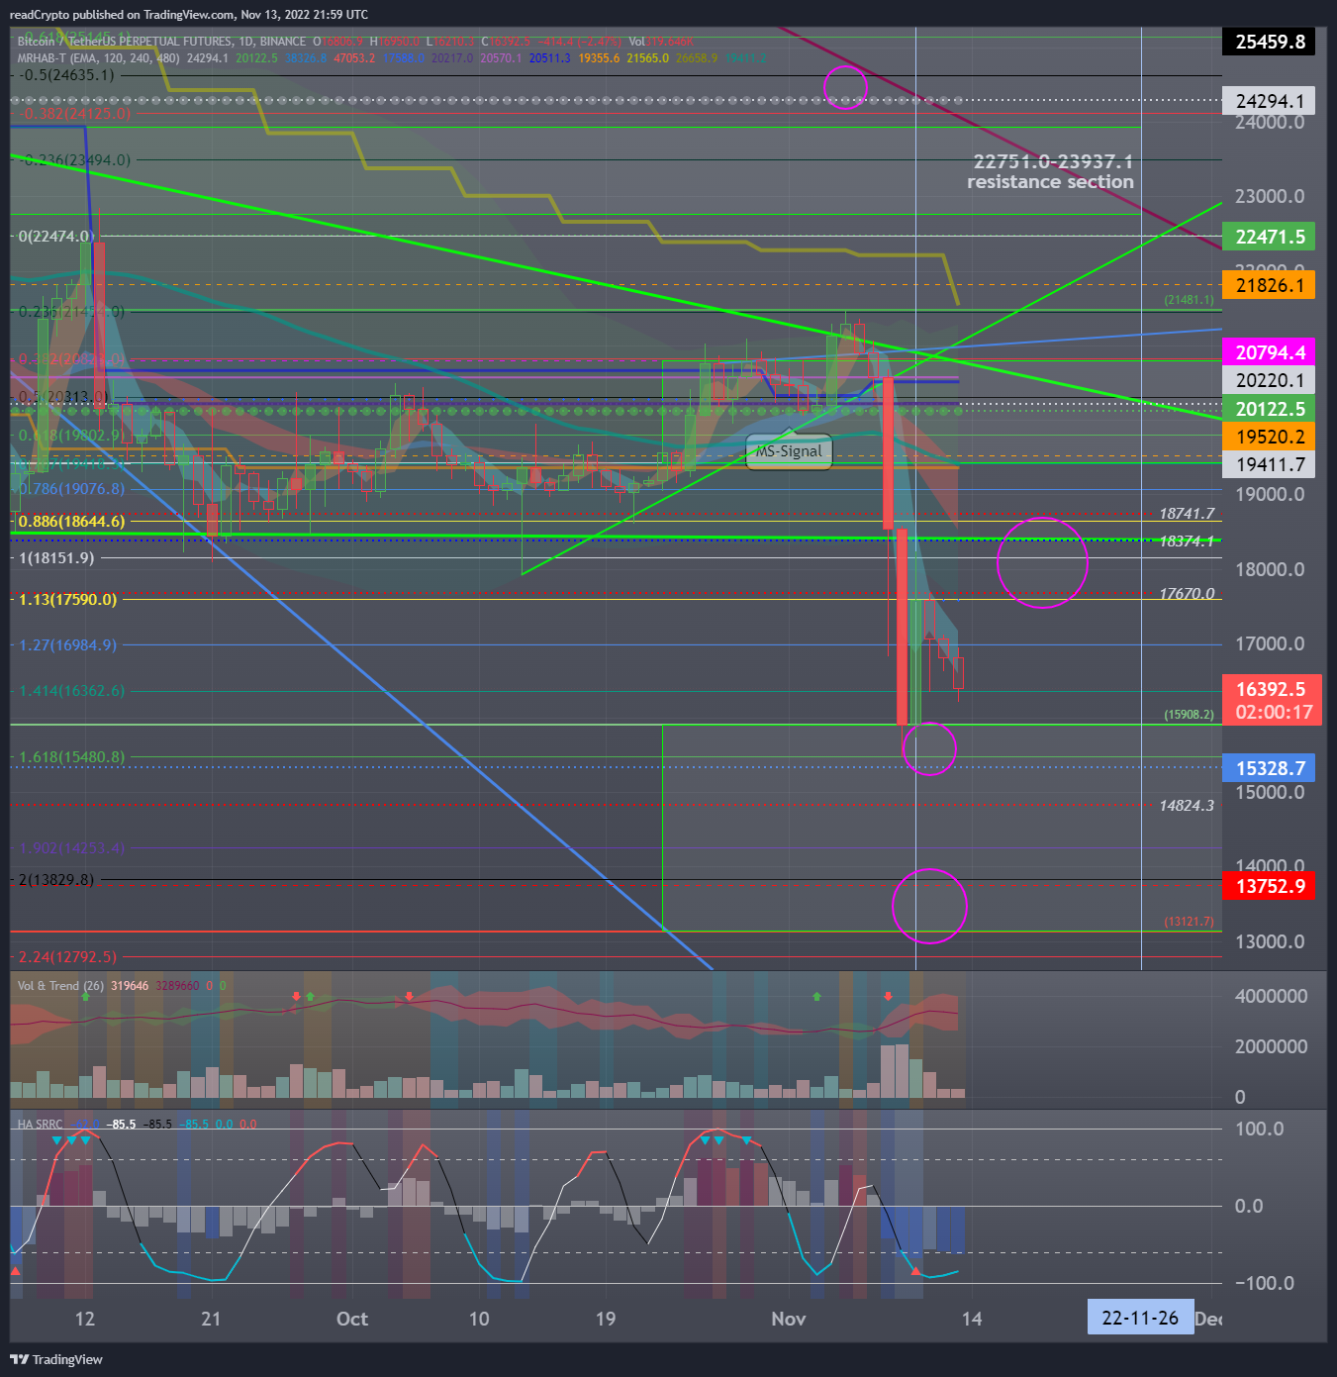1337x1377 pixels.
Task: Click the published by readCrypto header text
Action: coord(188,15)
